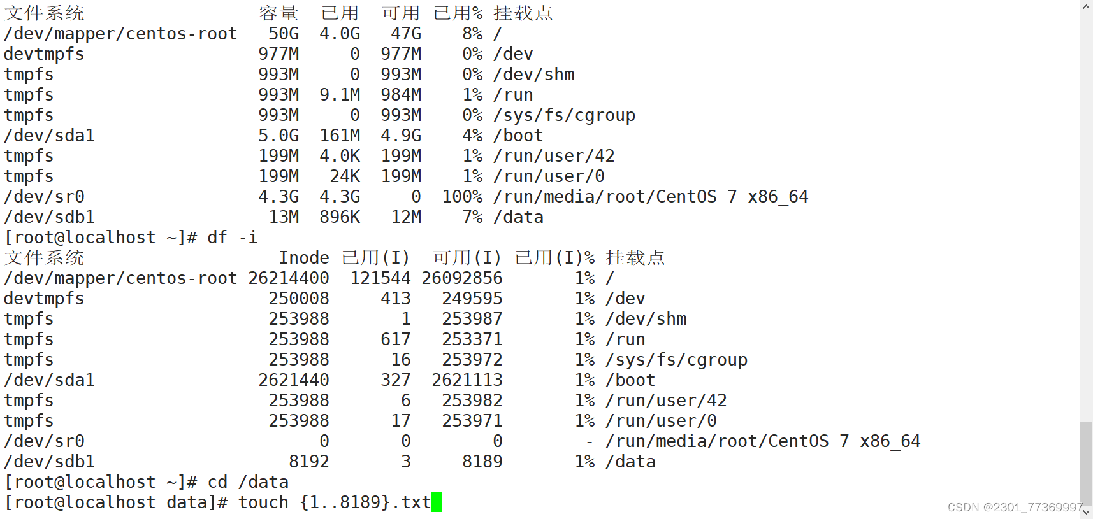The height and width of the screenshot is (519, 1093).
Task: Click '/sys/fs/cgroup' in the first table
Action: click(564, 115)
